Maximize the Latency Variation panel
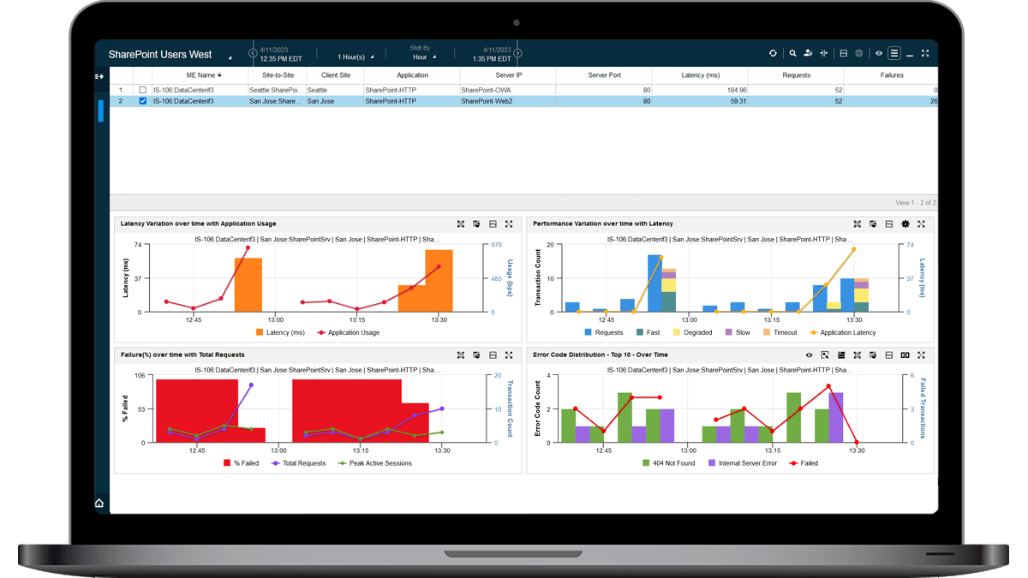1028x578 pixels. pyautogui.click(x=509, y=224)
